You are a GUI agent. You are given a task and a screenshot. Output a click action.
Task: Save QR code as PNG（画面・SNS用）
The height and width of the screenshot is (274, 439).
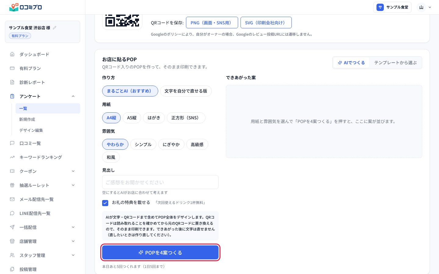coord(212,23)
